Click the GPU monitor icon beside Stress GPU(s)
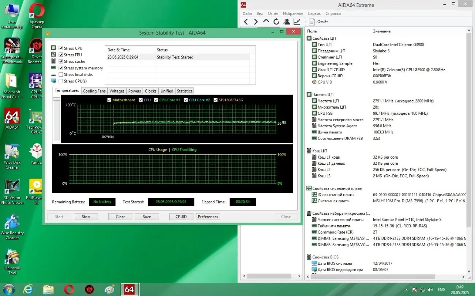 pyautogui.click(x=54, y=81)
